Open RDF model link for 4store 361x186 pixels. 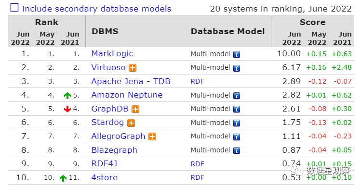198,177
